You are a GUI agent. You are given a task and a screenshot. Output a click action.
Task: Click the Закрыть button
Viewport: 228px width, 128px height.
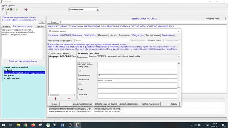click(x=174, y=104)
